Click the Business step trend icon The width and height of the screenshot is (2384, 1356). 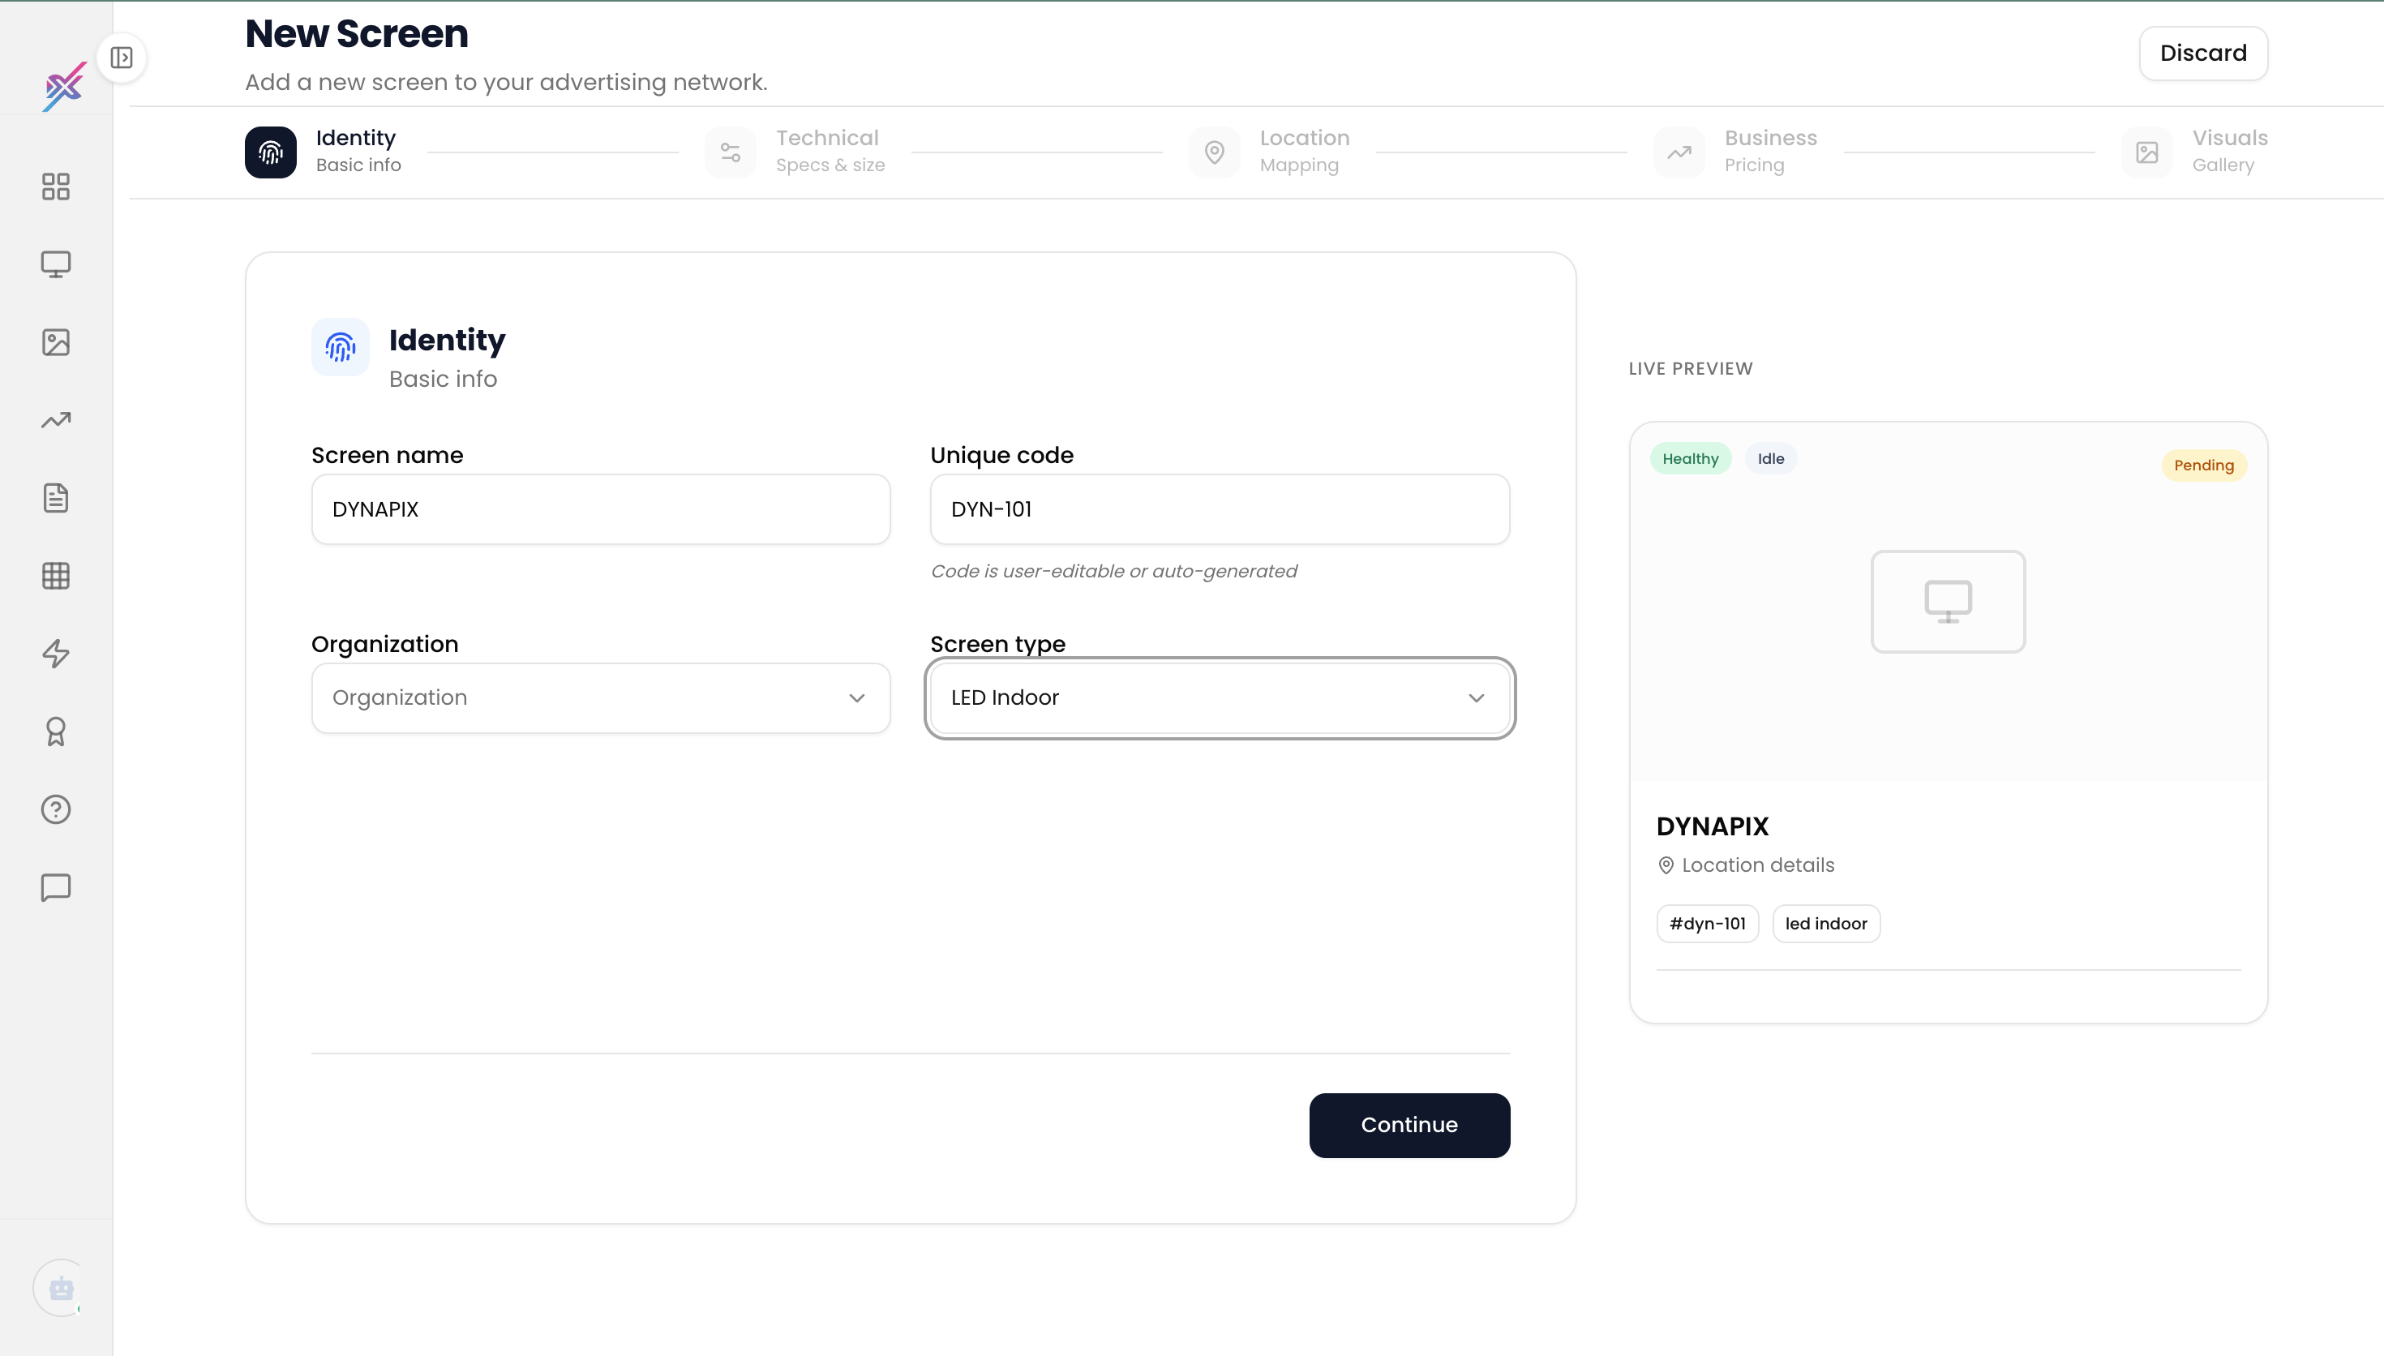(1679, 152)
